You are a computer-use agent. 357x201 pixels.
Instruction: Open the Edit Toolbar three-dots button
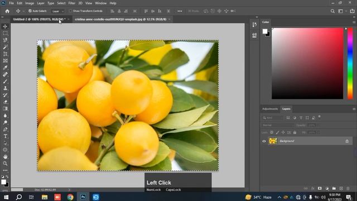pyautogui.click(x=5, y=170)
